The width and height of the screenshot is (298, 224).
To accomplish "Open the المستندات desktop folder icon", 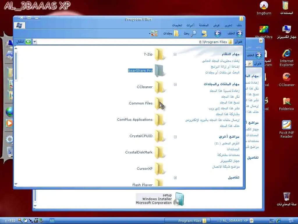I will coord(286,8).
